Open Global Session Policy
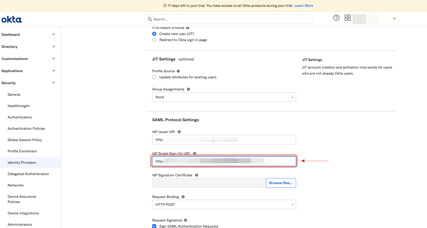Image resolution: width=427 pixels, height=228 pixels. [25, 140]
